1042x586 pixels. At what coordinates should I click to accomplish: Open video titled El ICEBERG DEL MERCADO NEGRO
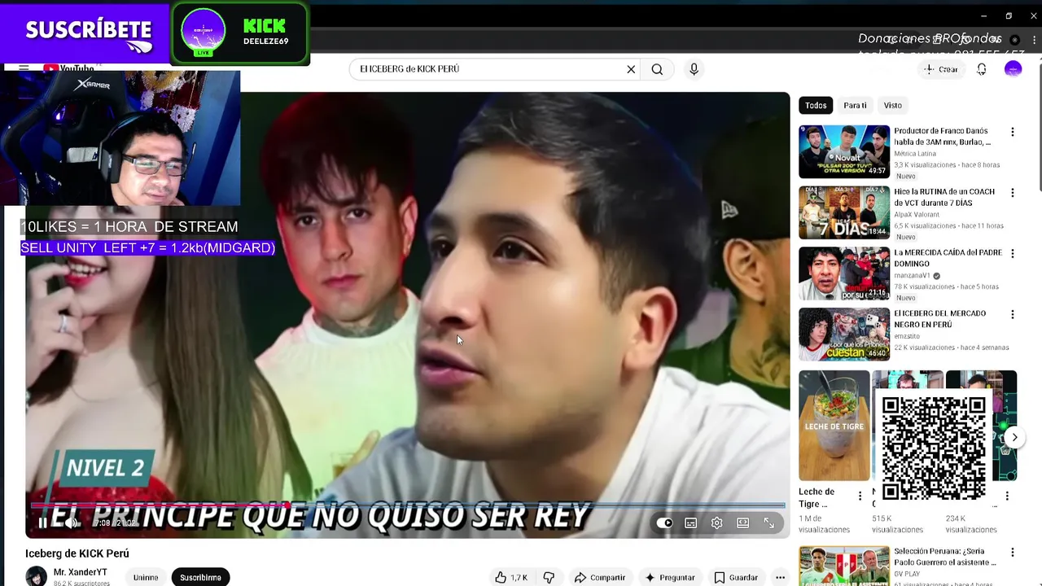tap(940, 319)
